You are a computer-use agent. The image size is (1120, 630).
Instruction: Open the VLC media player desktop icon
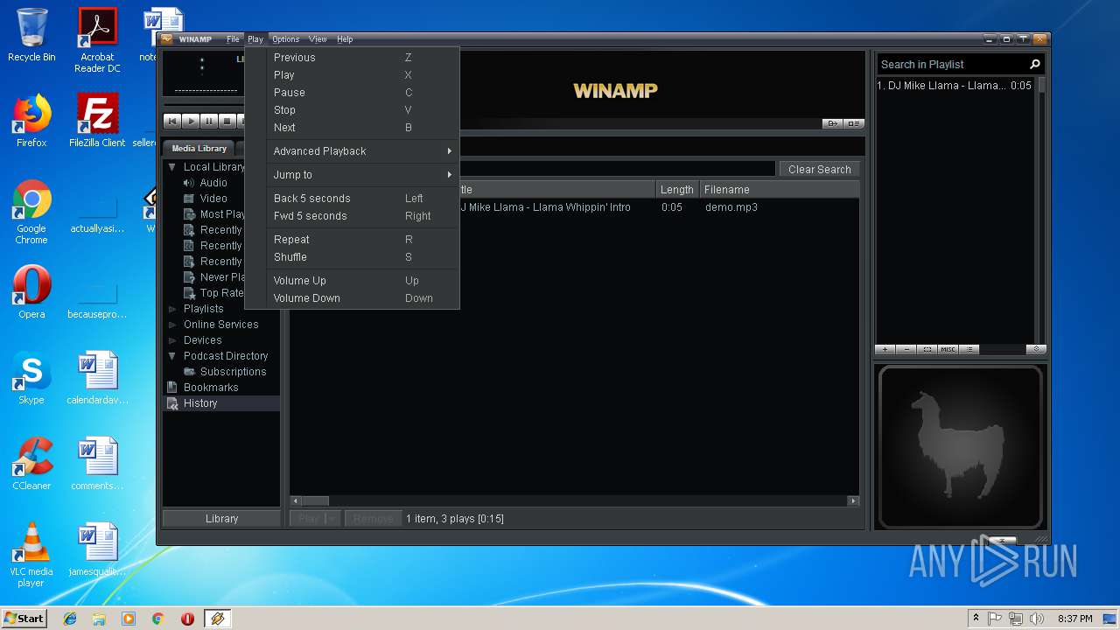(31, 555)
